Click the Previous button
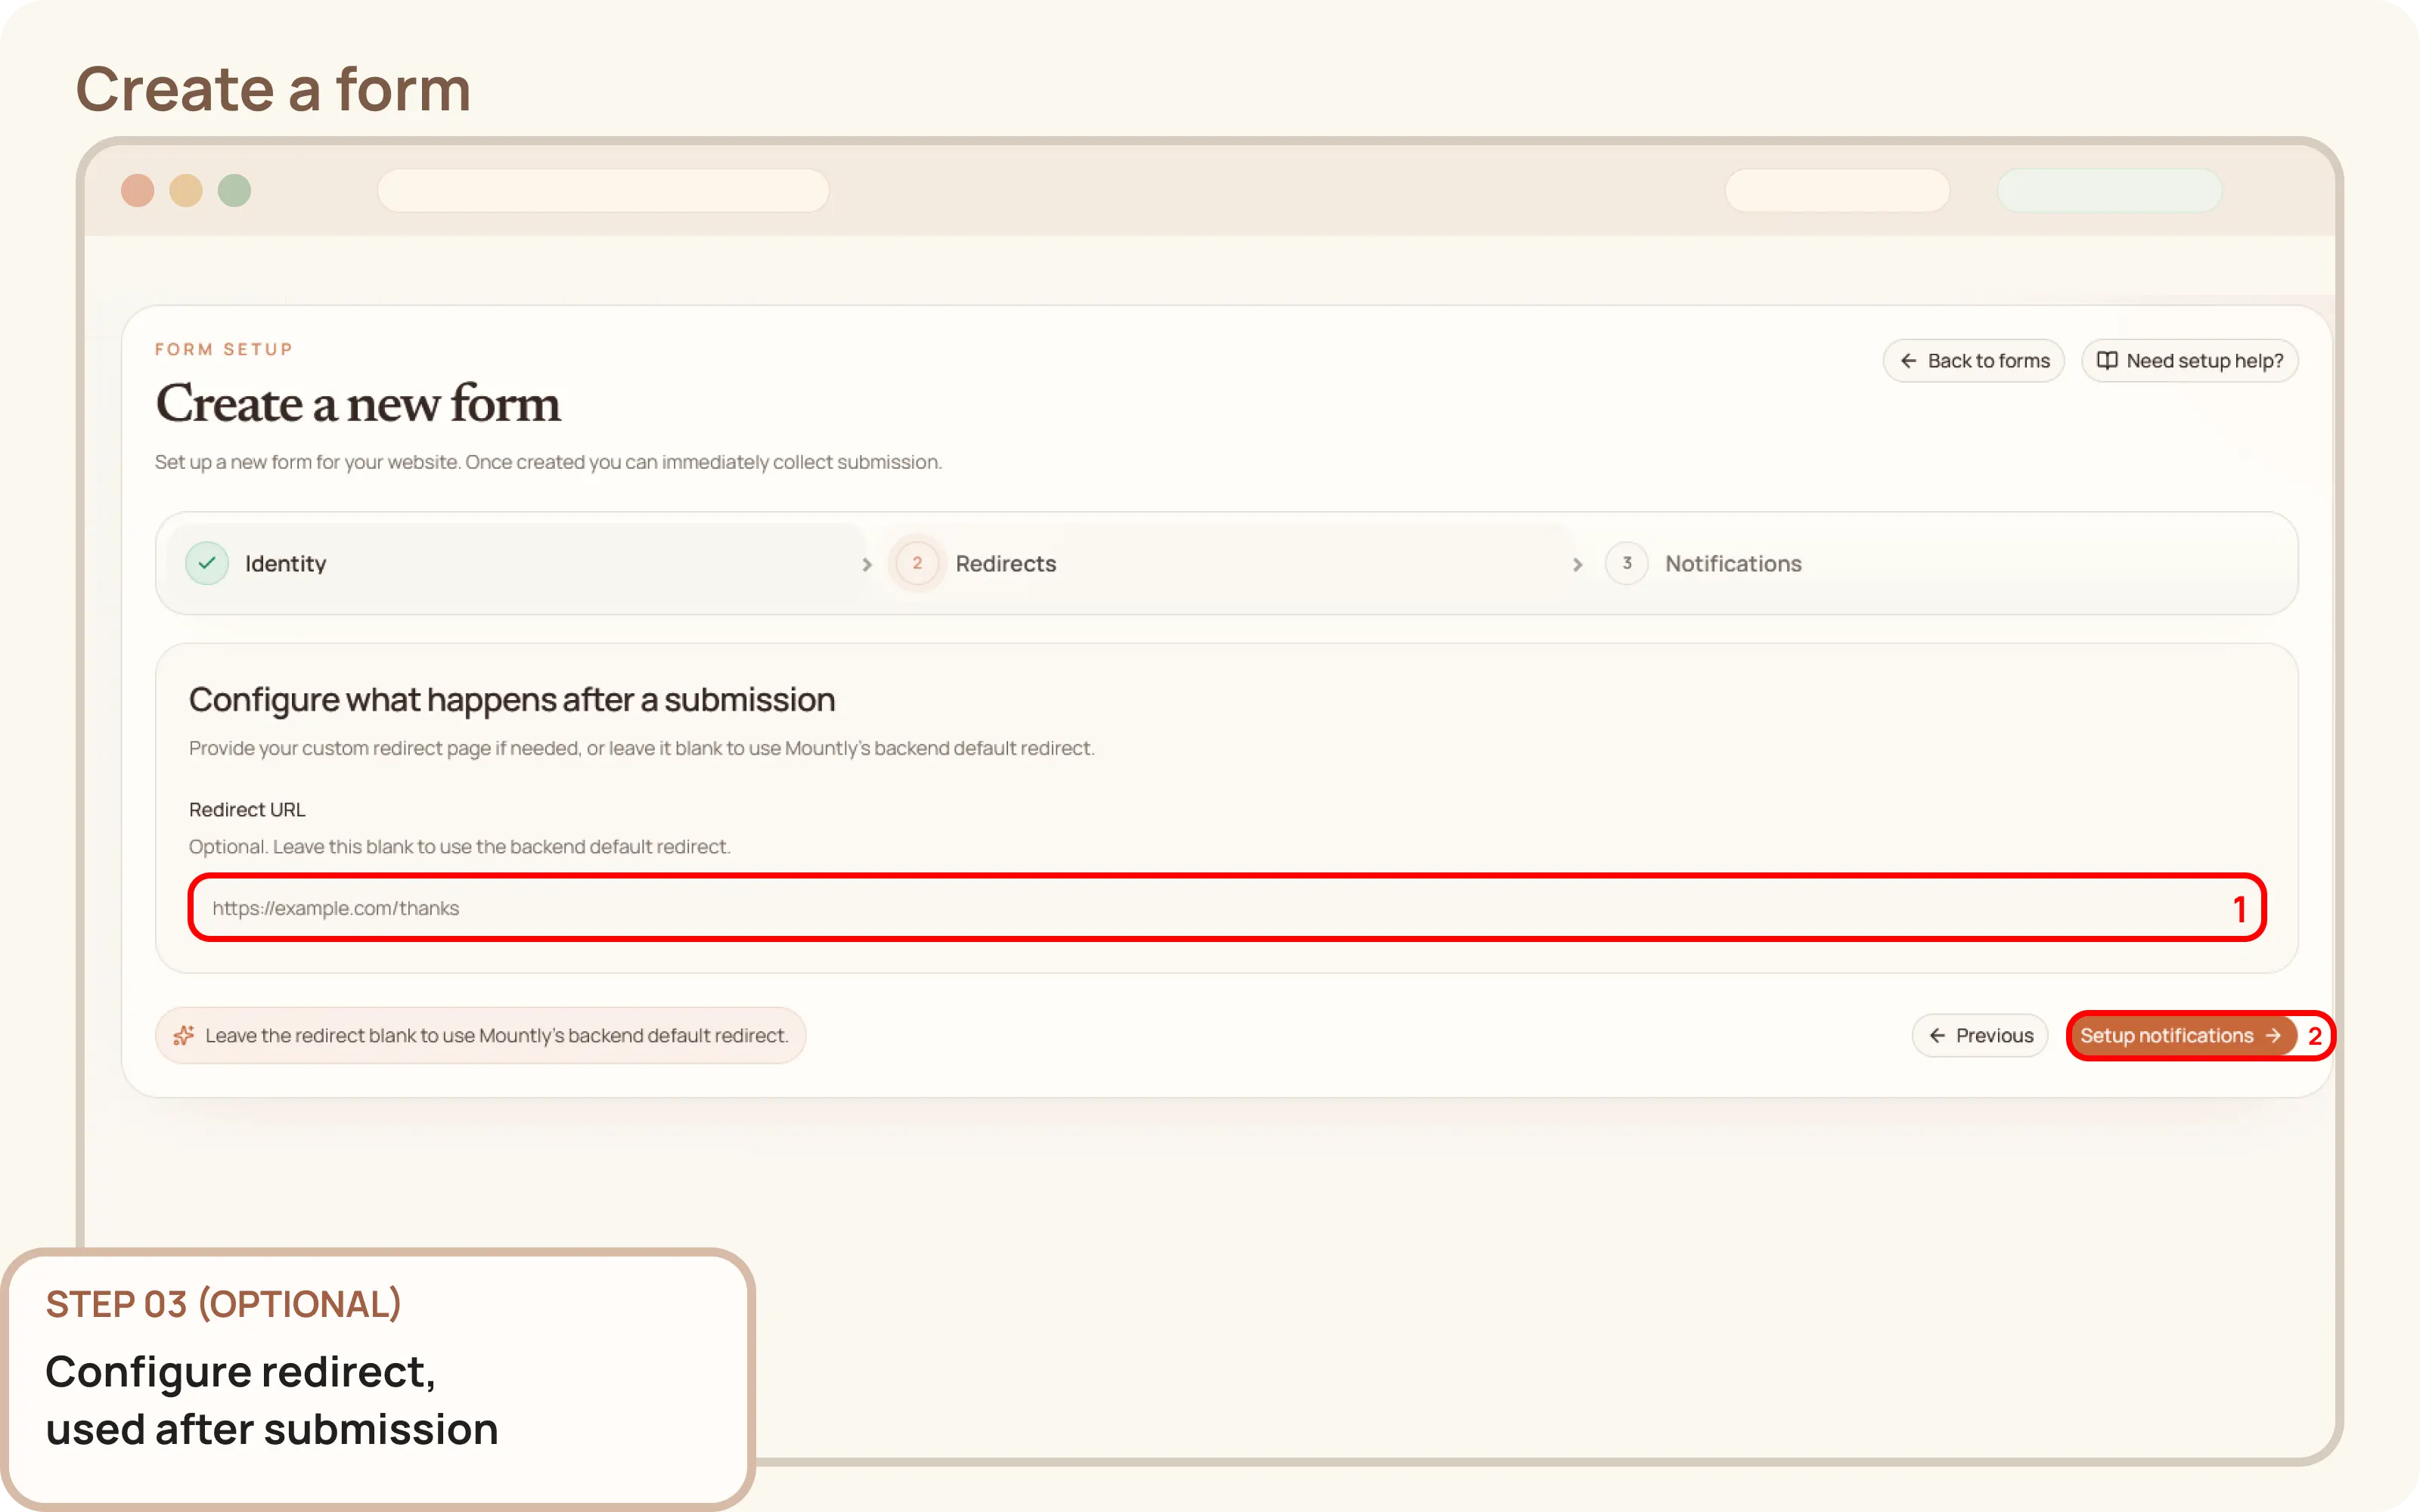The height and width of the screenshot is (1512, 2420). (1981, 1035)
